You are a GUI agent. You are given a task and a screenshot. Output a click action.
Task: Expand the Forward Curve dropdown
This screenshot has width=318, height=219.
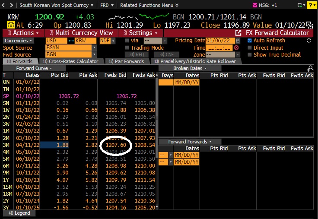click(x=34, y=68)
